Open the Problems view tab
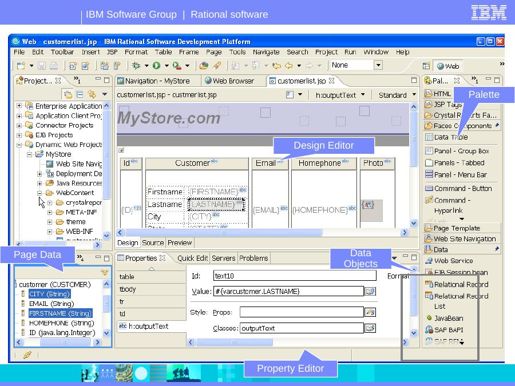Viewport: 515px width, 386px height. (x=253, y=258)
